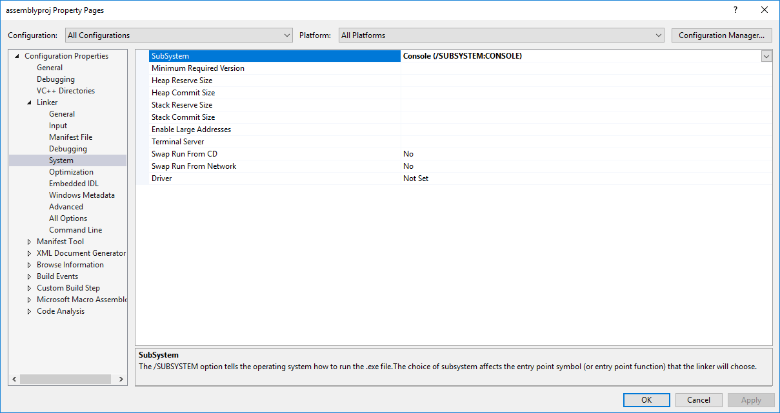The height and width of the screenshot is (413, 780).
Task: Select the Linker Optimization page
Action: tap(71, 172)
